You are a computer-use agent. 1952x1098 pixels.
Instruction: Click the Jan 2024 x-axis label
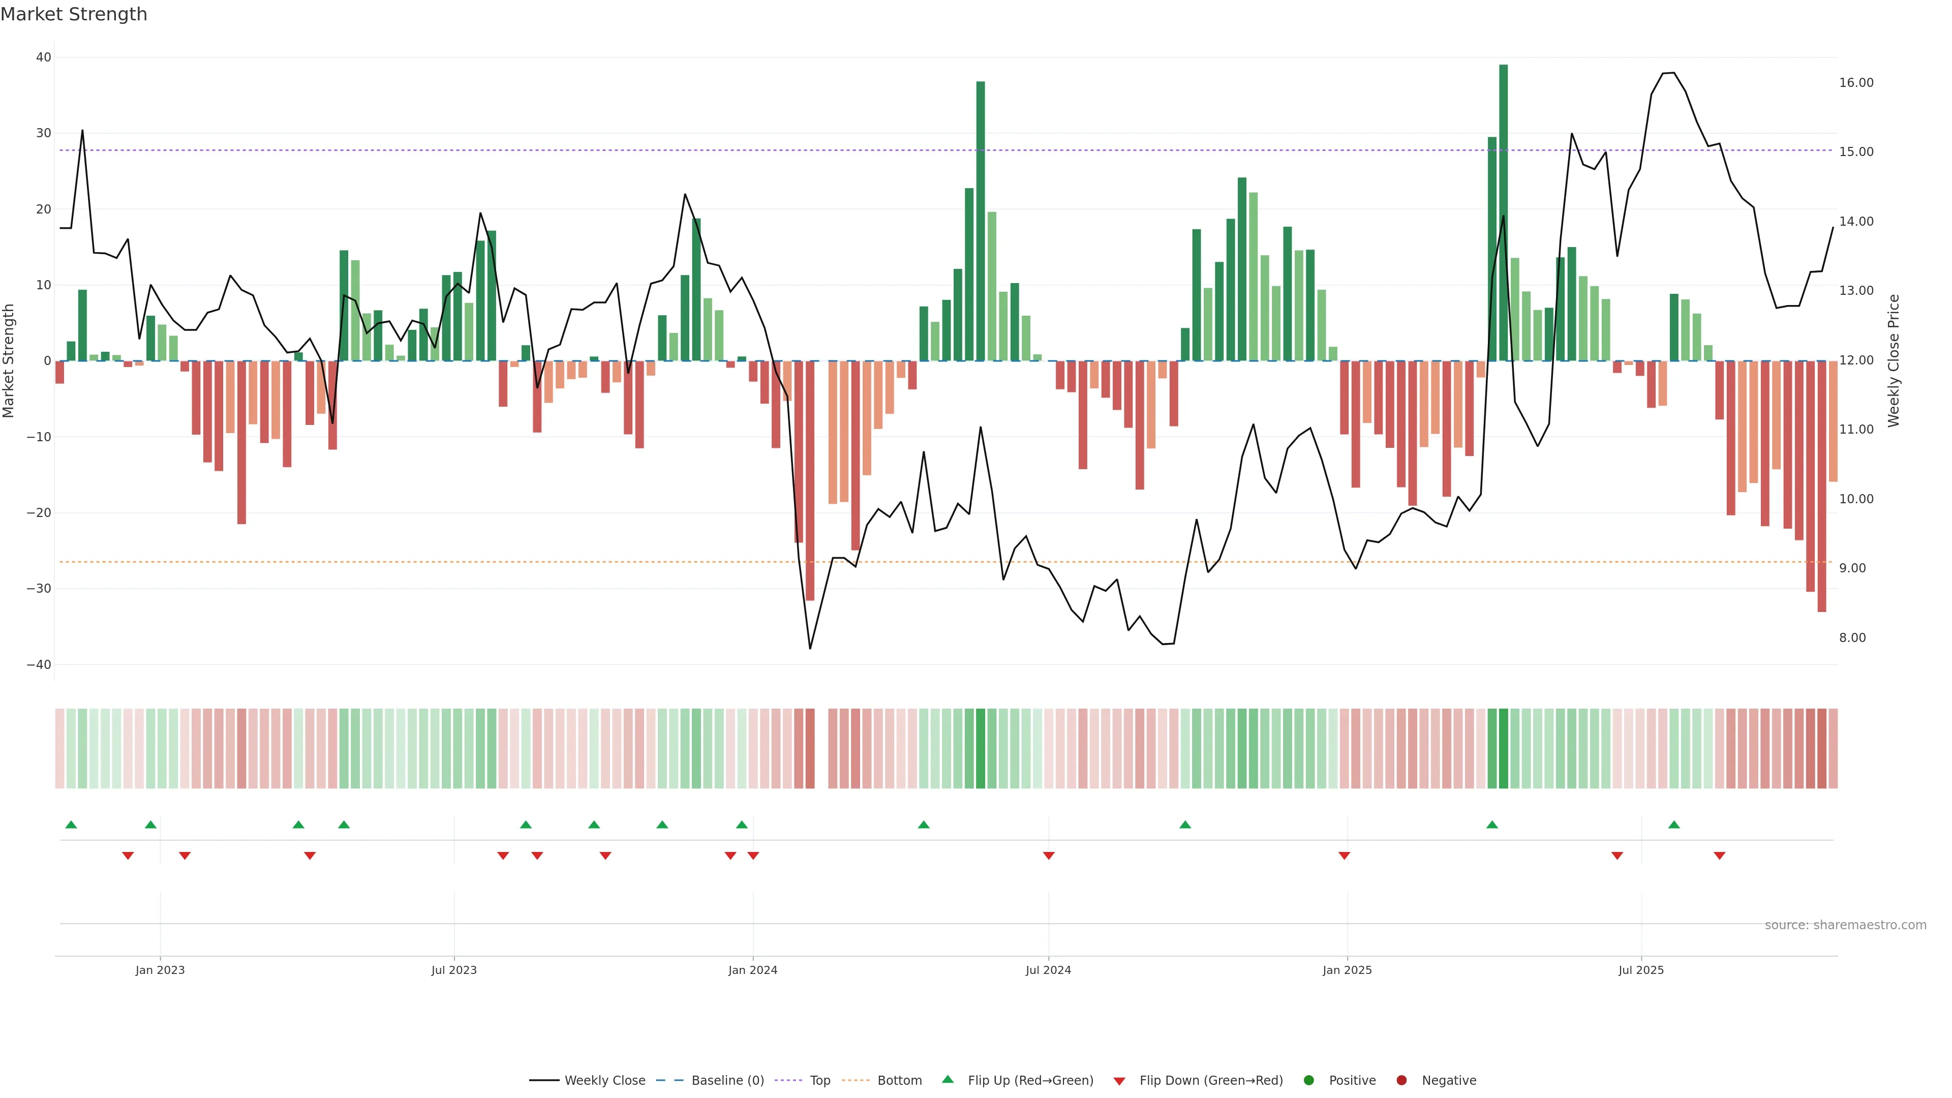click(x=752, y=970)
